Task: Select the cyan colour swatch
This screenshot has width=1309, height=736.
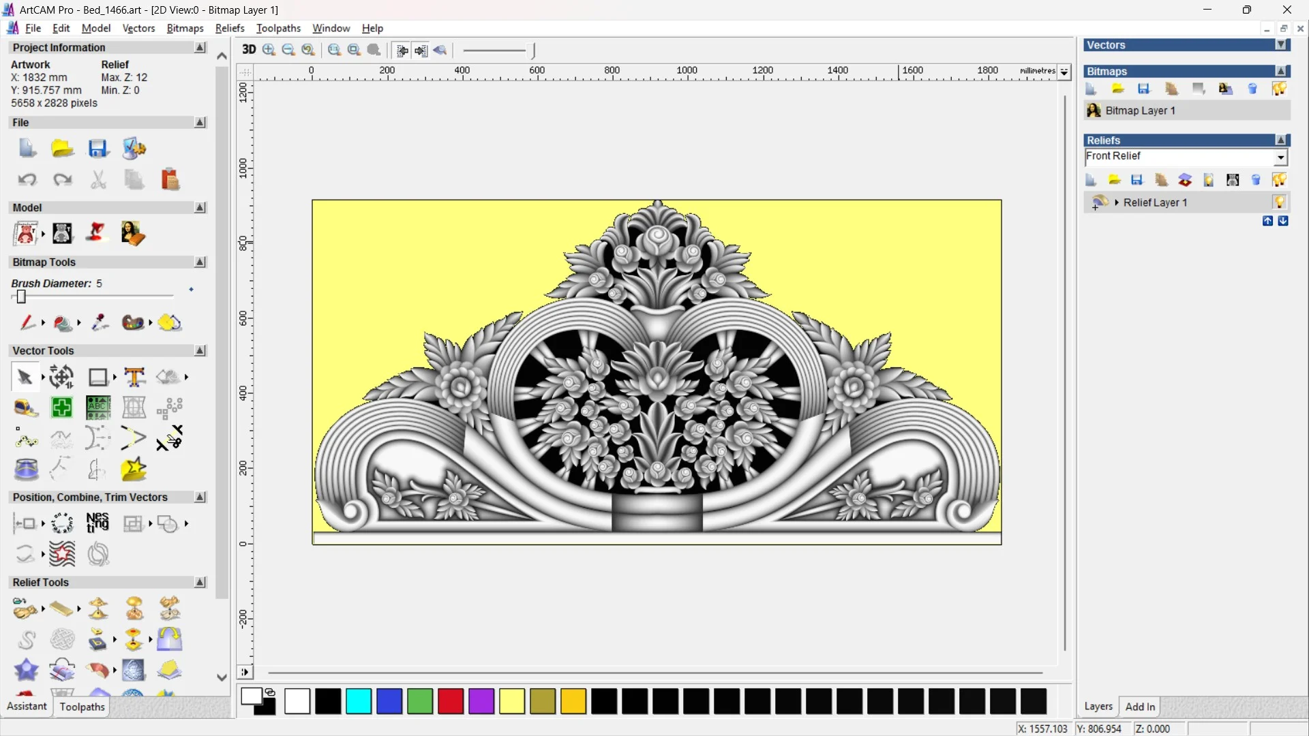Action: click(359, 701)
